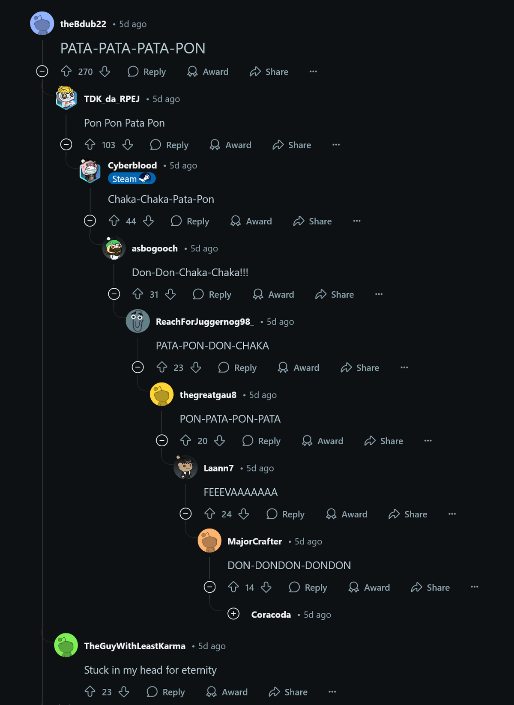Open more options for theBdub22's comment
514x705 pixels.
pyautogui.click(x=313, y=72)
